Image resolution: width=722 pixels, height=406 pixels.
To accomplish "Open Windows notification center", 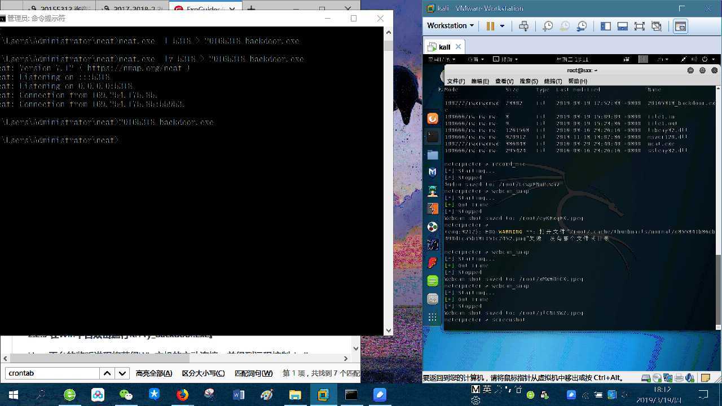I will pos(703,395).
